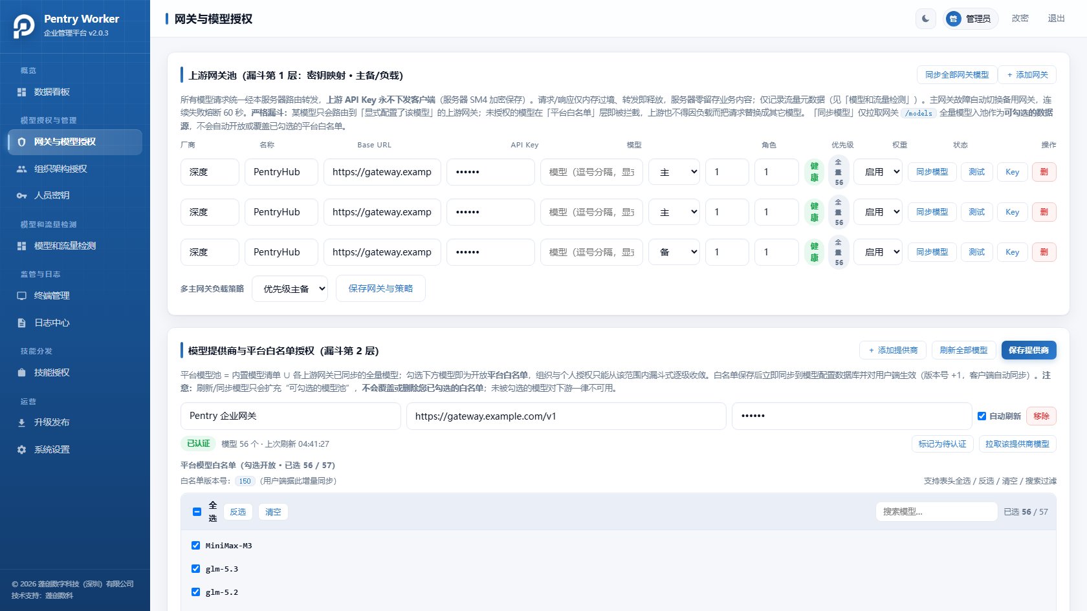Uncheck the glm-5.3 model checkbox
The height and width of the screenshot is (611, 1087).
point(195,569)
